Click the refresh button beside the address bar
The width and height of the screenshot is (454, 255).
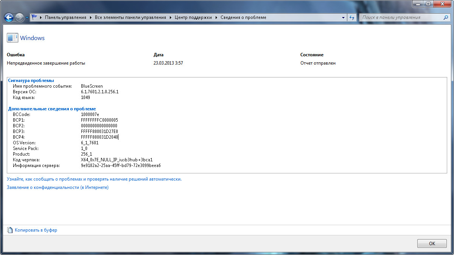tap(352, 17)
